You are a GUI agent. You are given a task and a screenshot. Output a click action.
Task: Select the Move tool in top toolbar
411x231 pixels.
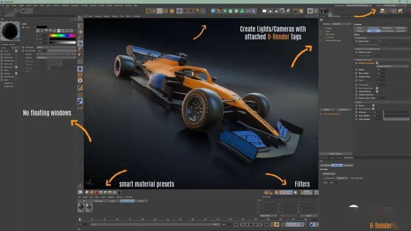click(x=154, y=11)
